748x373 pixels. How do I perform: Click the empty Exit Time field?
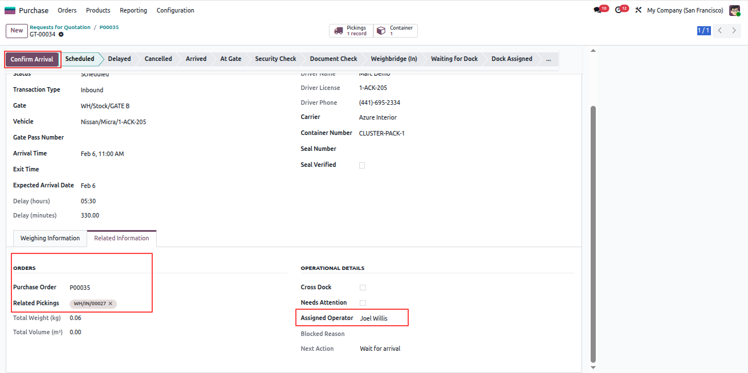182,170
